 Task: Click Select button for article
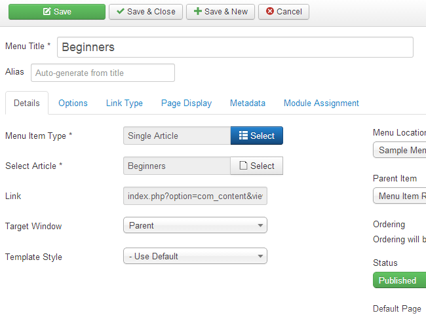click(256, 166)
